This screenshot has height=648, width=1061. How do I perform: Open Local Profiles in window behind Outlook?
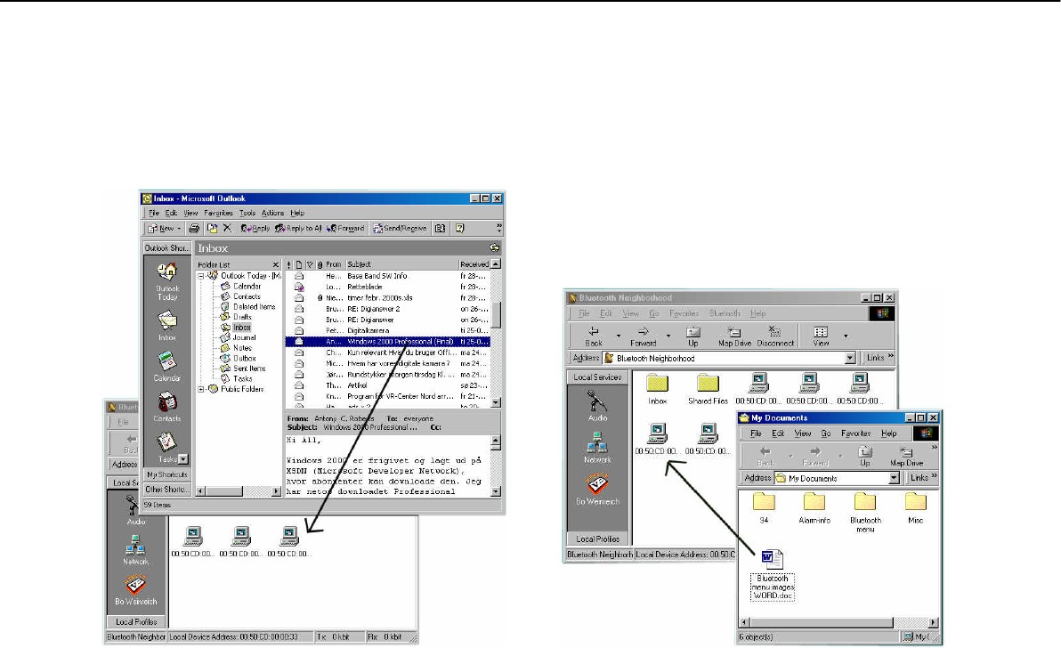pyautogui.click(x=136, y=621)
